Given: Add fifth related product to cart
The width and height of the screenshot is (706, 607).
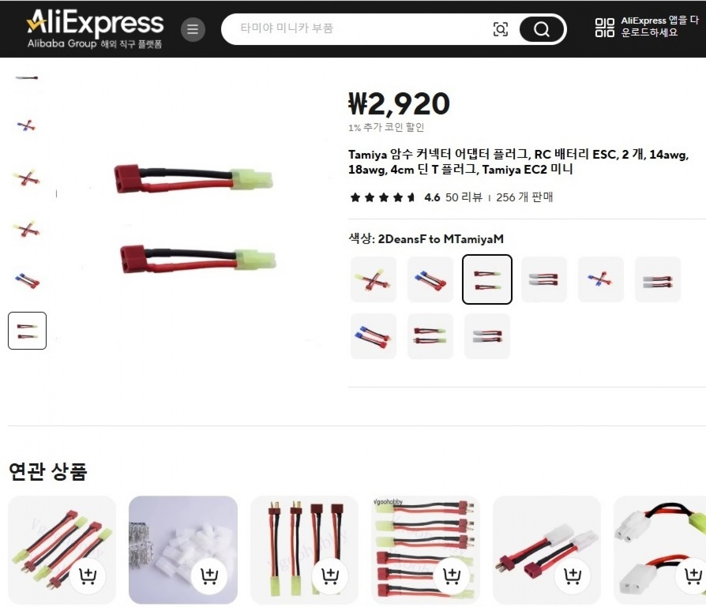Looking at the screenshot, I should [x=572, y=575].
